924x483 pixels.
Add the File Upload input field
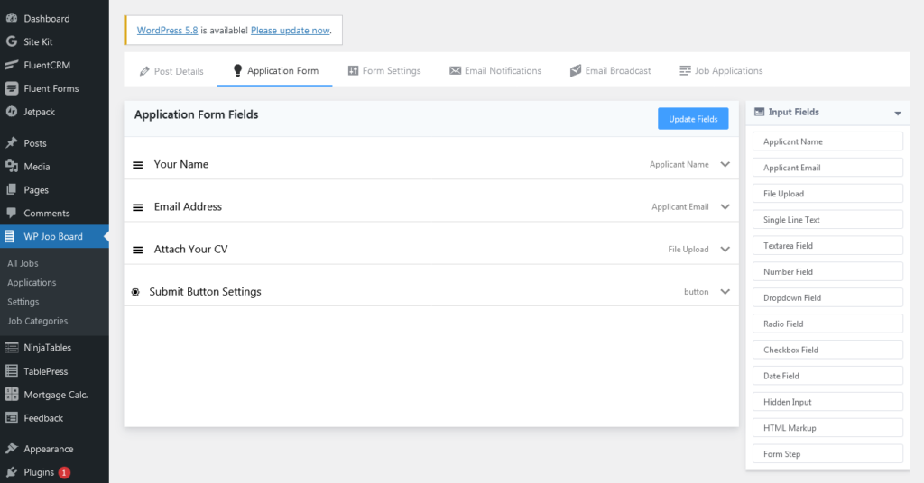[827, 194]
